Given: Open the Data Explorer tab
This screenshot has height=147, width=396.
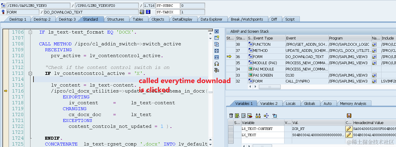Looking at the screenshot, I should pyautogui.click(x=211, y=19).
